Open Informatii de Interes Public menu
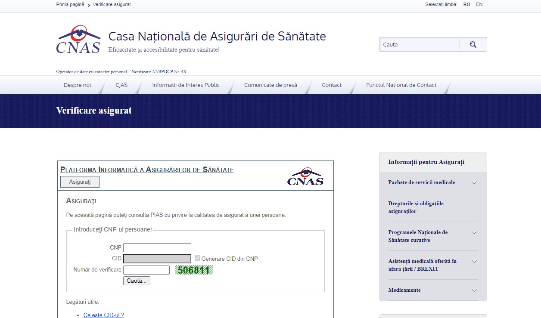 coord(186,85)
